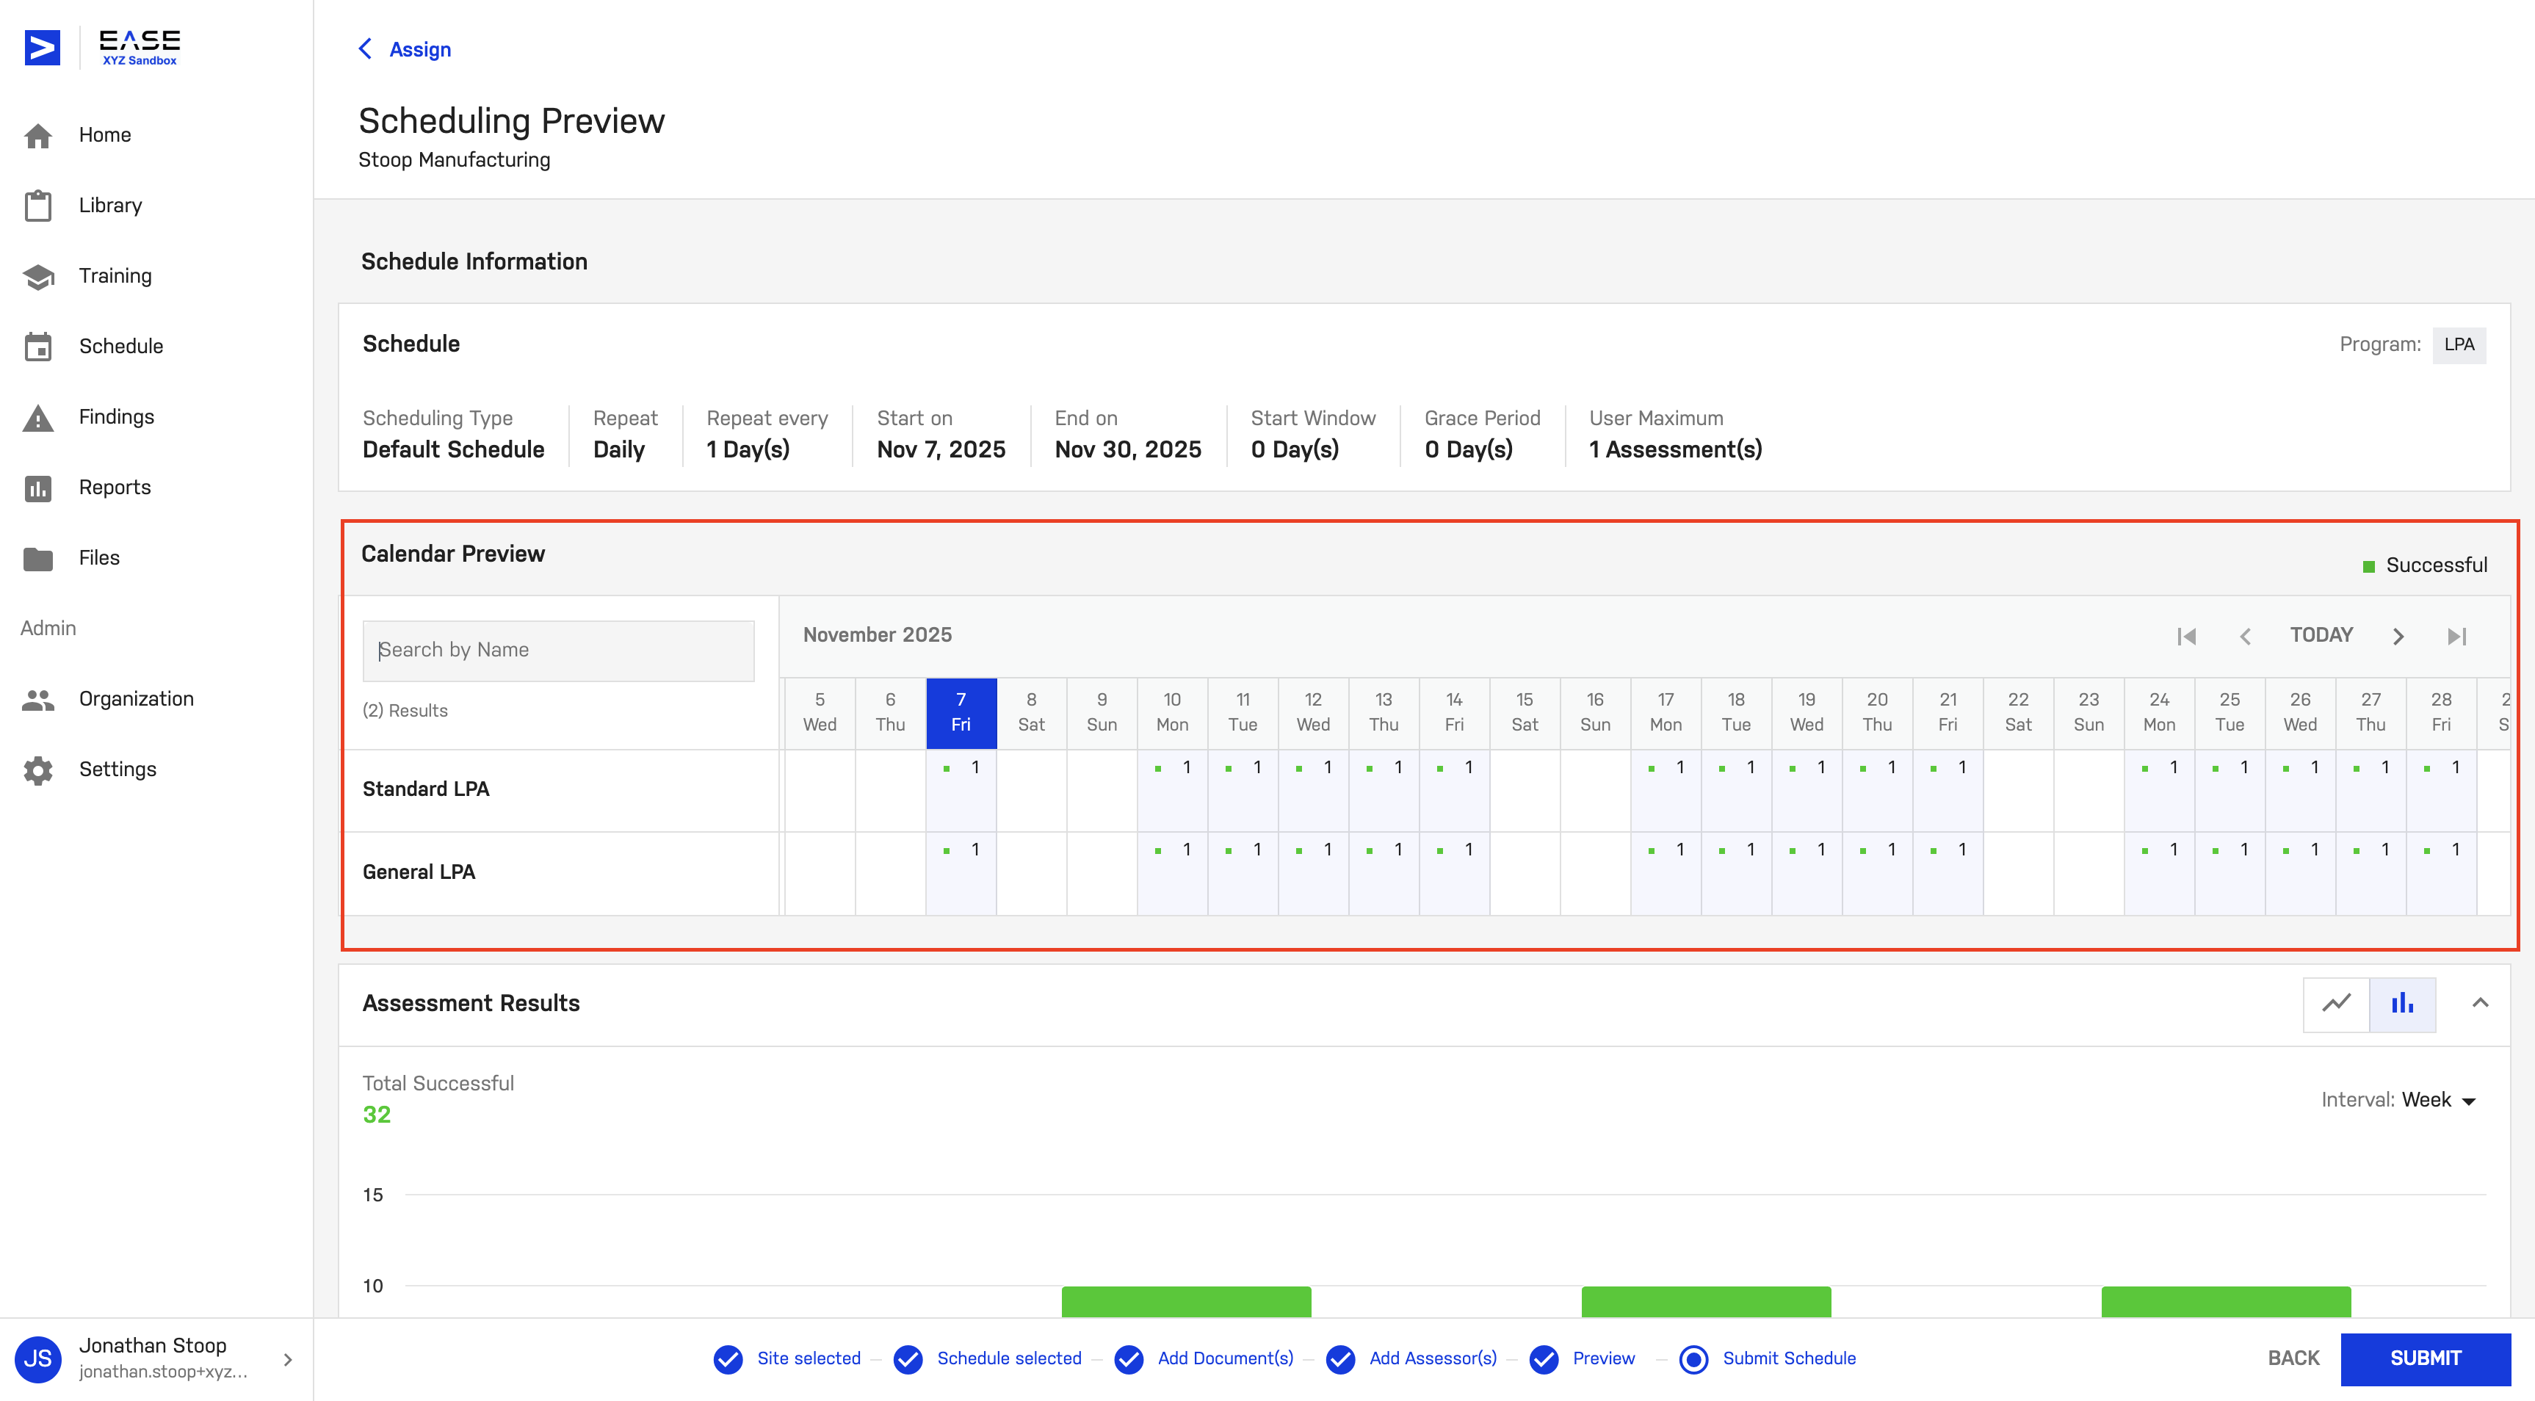Click the green Successful legend square
This screenshot has height=1401, width=2535.
tap(2369, 565)
